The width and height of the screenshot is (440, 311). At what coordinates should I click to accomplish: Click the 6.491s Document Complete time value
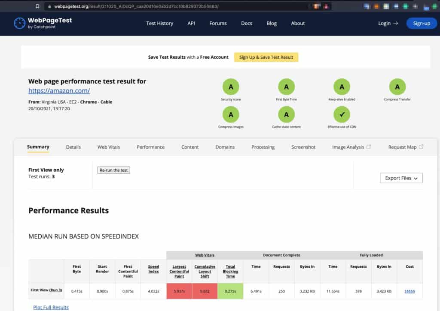(x=256, y=291)
